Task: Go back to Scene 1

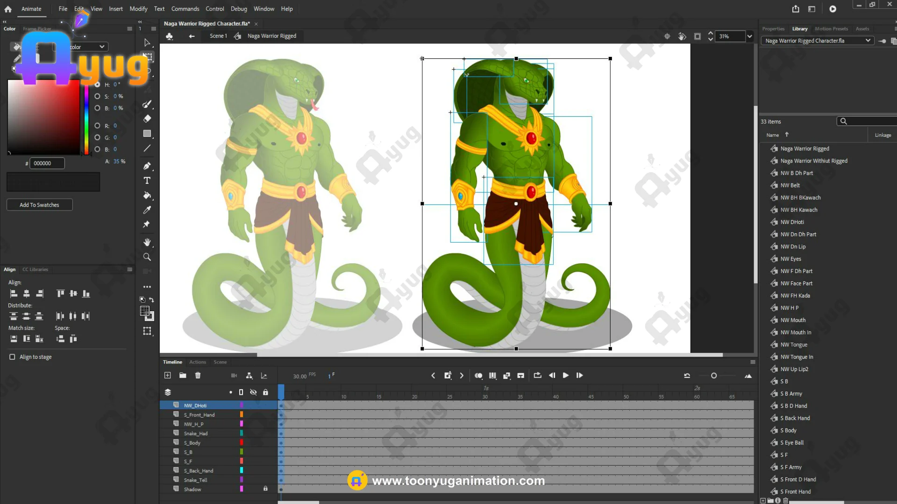Action: [x=218, y=36]
